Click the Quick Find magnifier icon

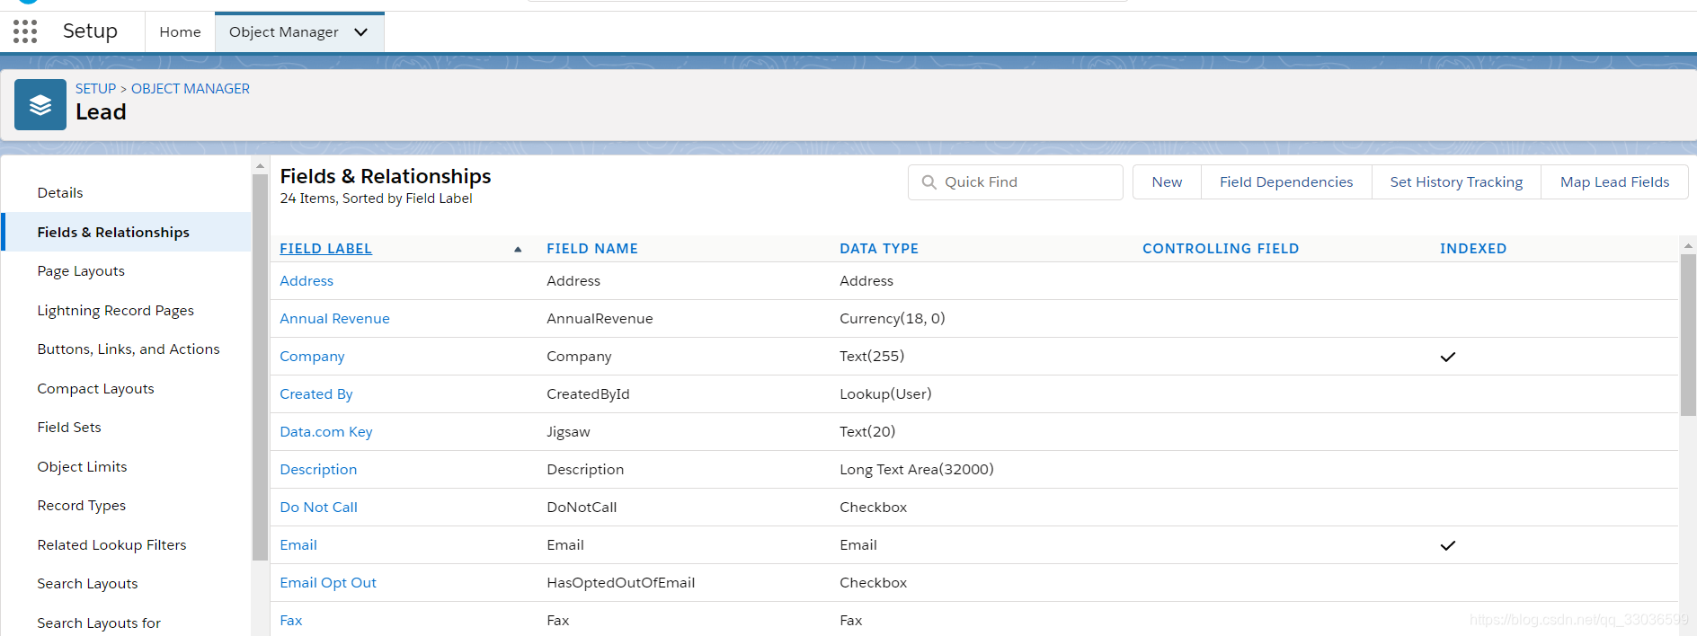(929, 182)
